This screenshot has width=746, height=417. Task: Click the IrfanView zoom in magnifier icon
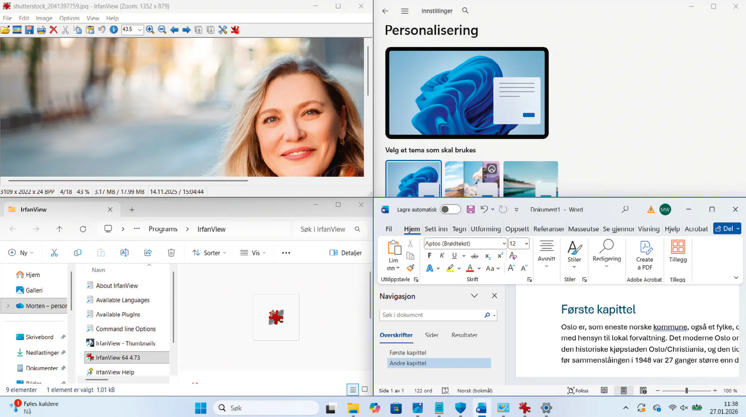click(150, 30)
